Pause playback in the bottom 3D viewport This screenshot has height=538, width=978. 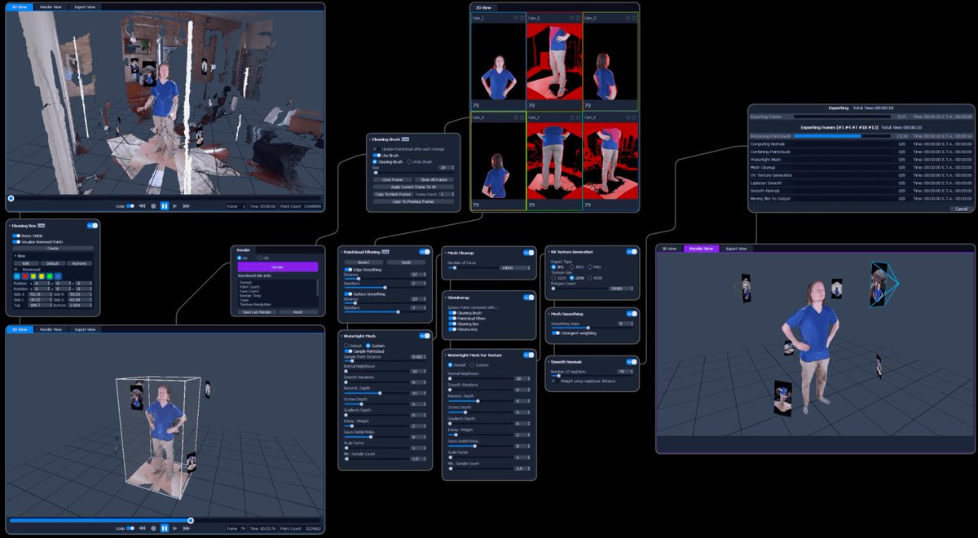(x=165, y=527)
